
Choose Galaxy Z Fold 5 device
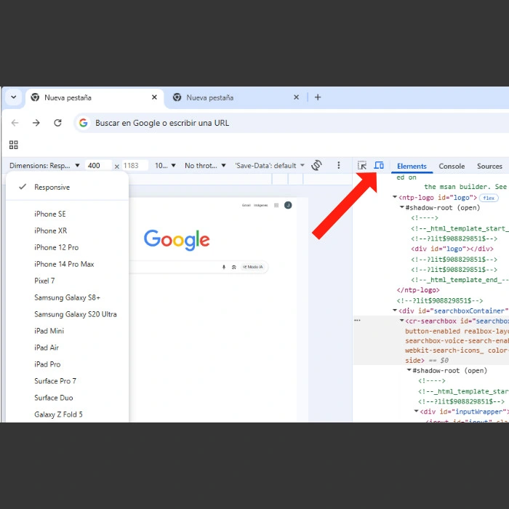click(67, 414)
